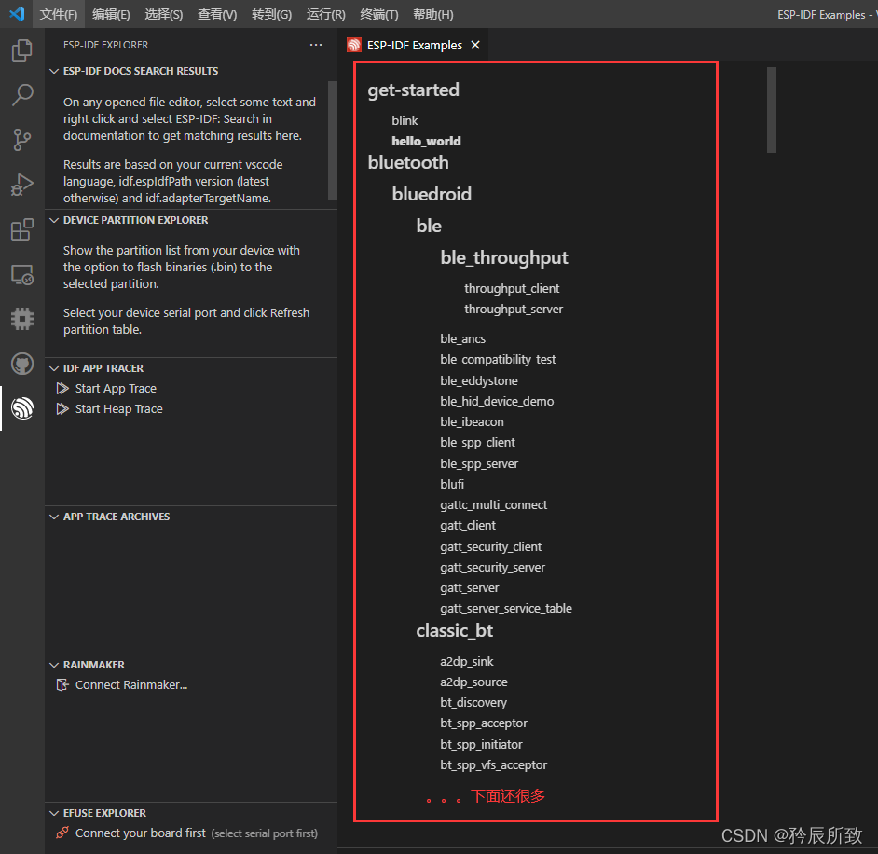Open the blufi example
878x854 pixels.
[x=452, y=484]
